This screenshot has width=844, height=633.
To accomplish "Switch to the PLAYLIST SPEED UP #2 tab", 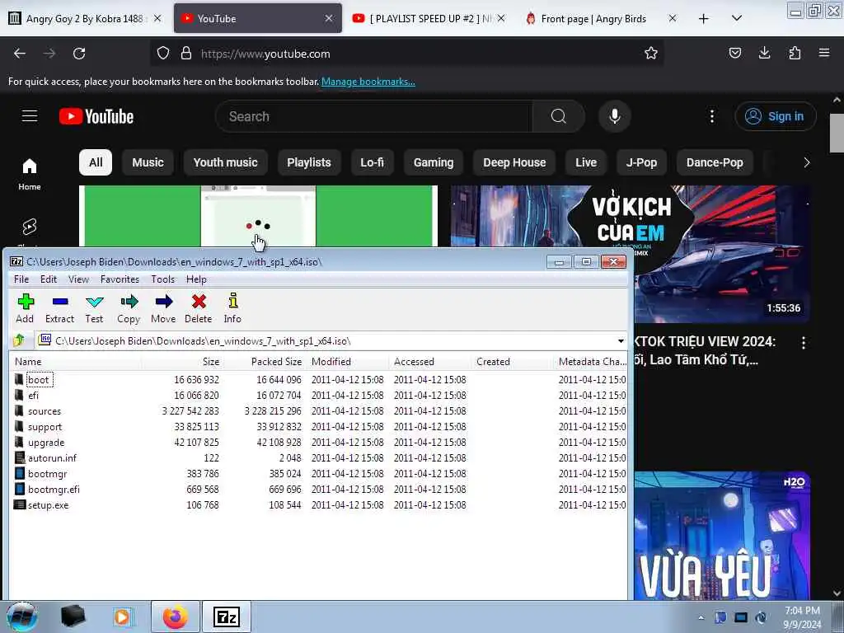I will [429, 18].
